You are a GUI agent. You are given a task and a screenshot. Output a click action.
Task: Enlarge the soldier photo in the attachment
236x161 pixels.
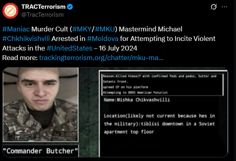41,105
